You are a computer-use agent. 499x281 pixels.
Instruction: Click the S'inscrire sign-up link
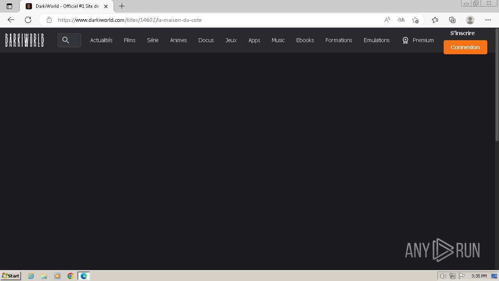pyautogui.click(x=462, y=33)
